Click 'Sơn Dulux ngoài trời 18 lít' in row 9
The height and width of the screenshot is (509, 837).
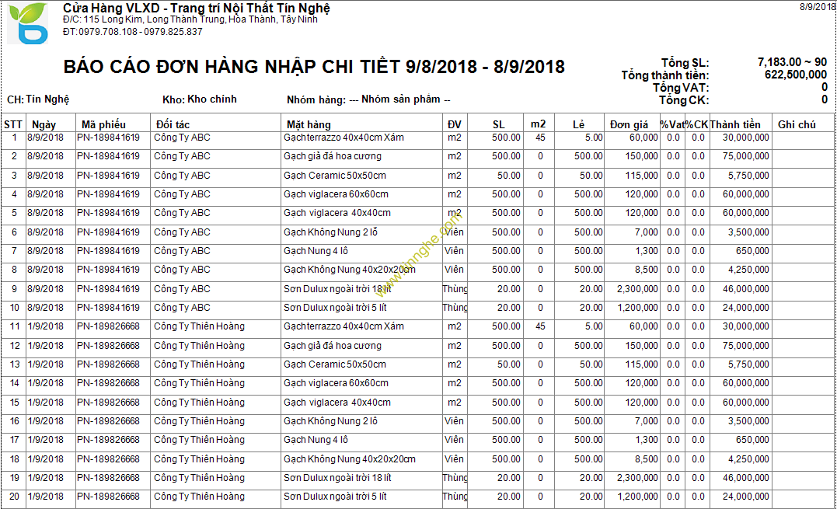pyautogui.click(x=337, y=288)
